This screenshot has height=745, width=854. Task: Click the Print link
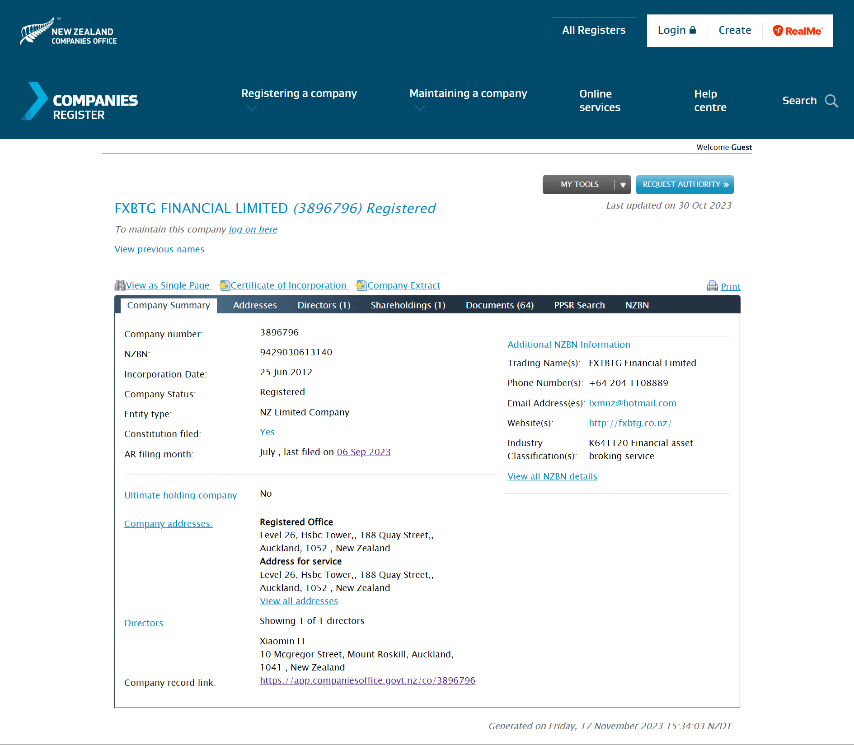(731, 287)
